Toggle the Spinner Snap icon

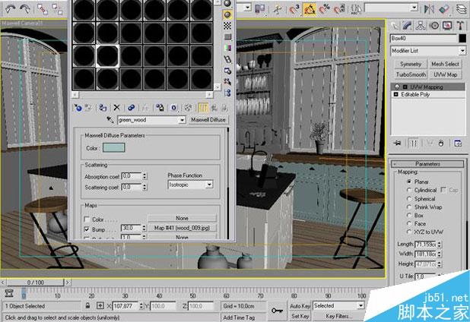(x=339, y=9)
